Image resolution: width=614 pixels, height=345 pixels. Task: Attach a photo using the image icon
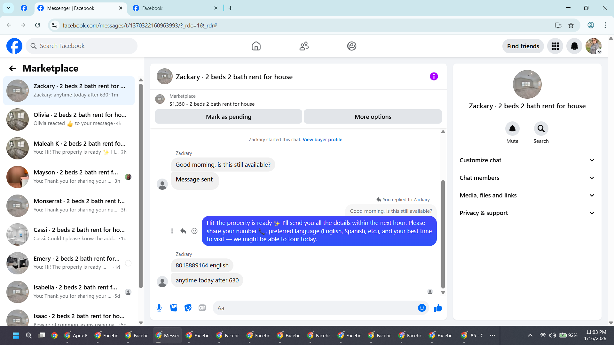tap(173, 308)
